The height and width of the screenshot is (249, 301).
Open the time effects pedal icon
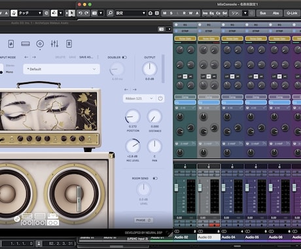pos(69,44)
